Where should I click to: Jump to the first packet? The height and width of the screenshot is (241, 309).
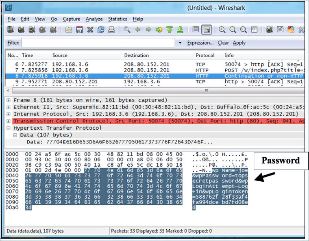point(170,30)
